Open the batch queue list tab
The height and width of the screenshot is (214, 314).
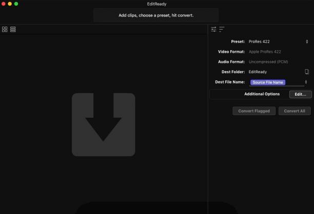click(x=222, y=29)
